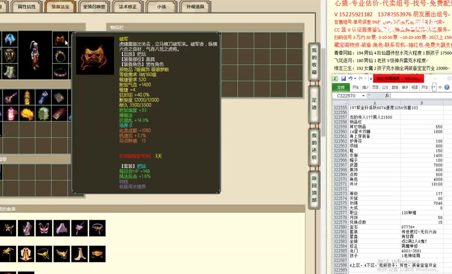Click the cell with value 18100
Viewport: 452px width, 274px height.
[422, 184]
